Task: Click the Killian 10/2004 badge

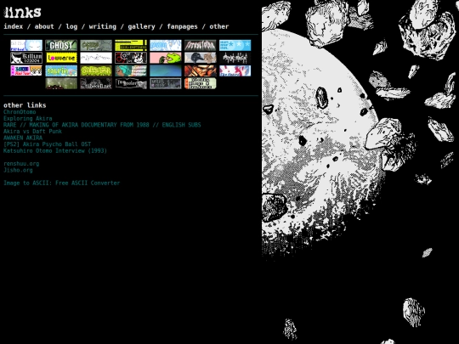Action: [x=26, y=58]
